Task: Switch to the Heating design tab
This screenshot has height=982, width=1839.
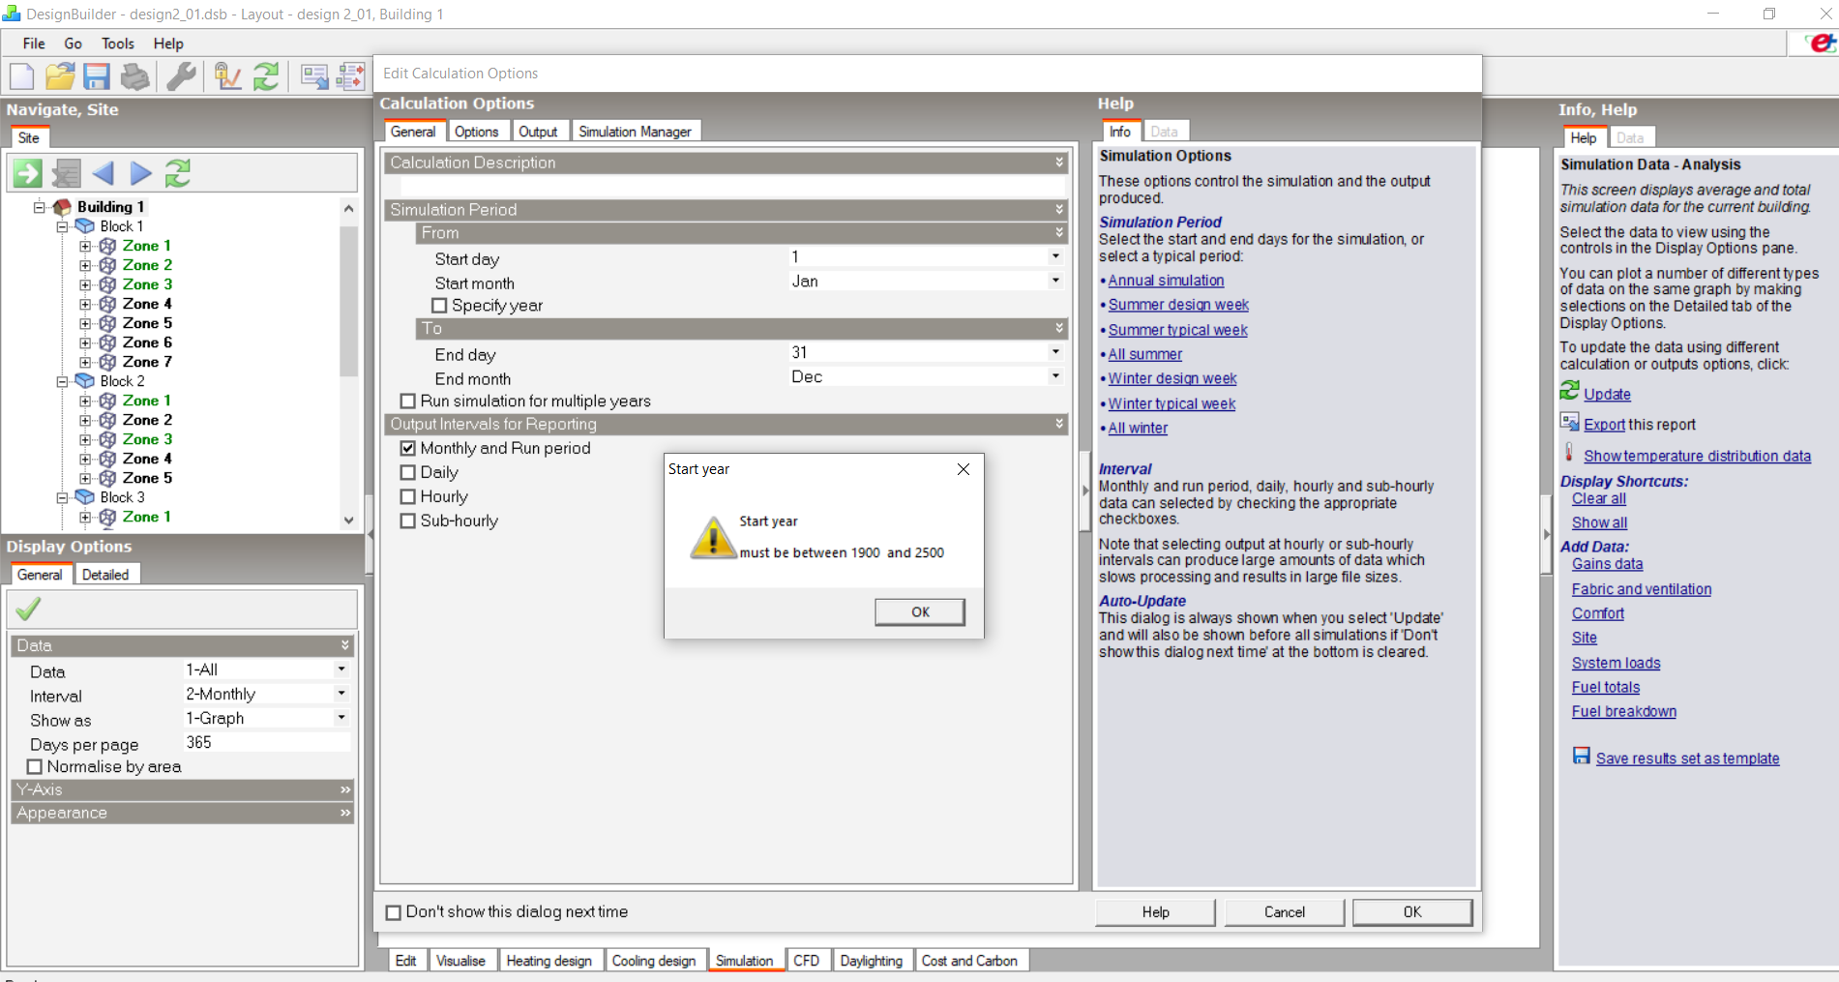Action: click(549, 961)
